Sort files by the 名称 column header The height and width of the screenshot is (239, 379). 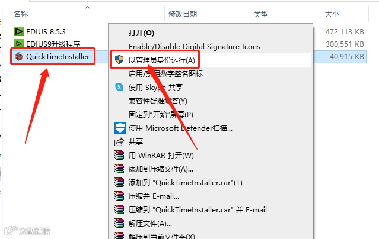click(21, 14)
